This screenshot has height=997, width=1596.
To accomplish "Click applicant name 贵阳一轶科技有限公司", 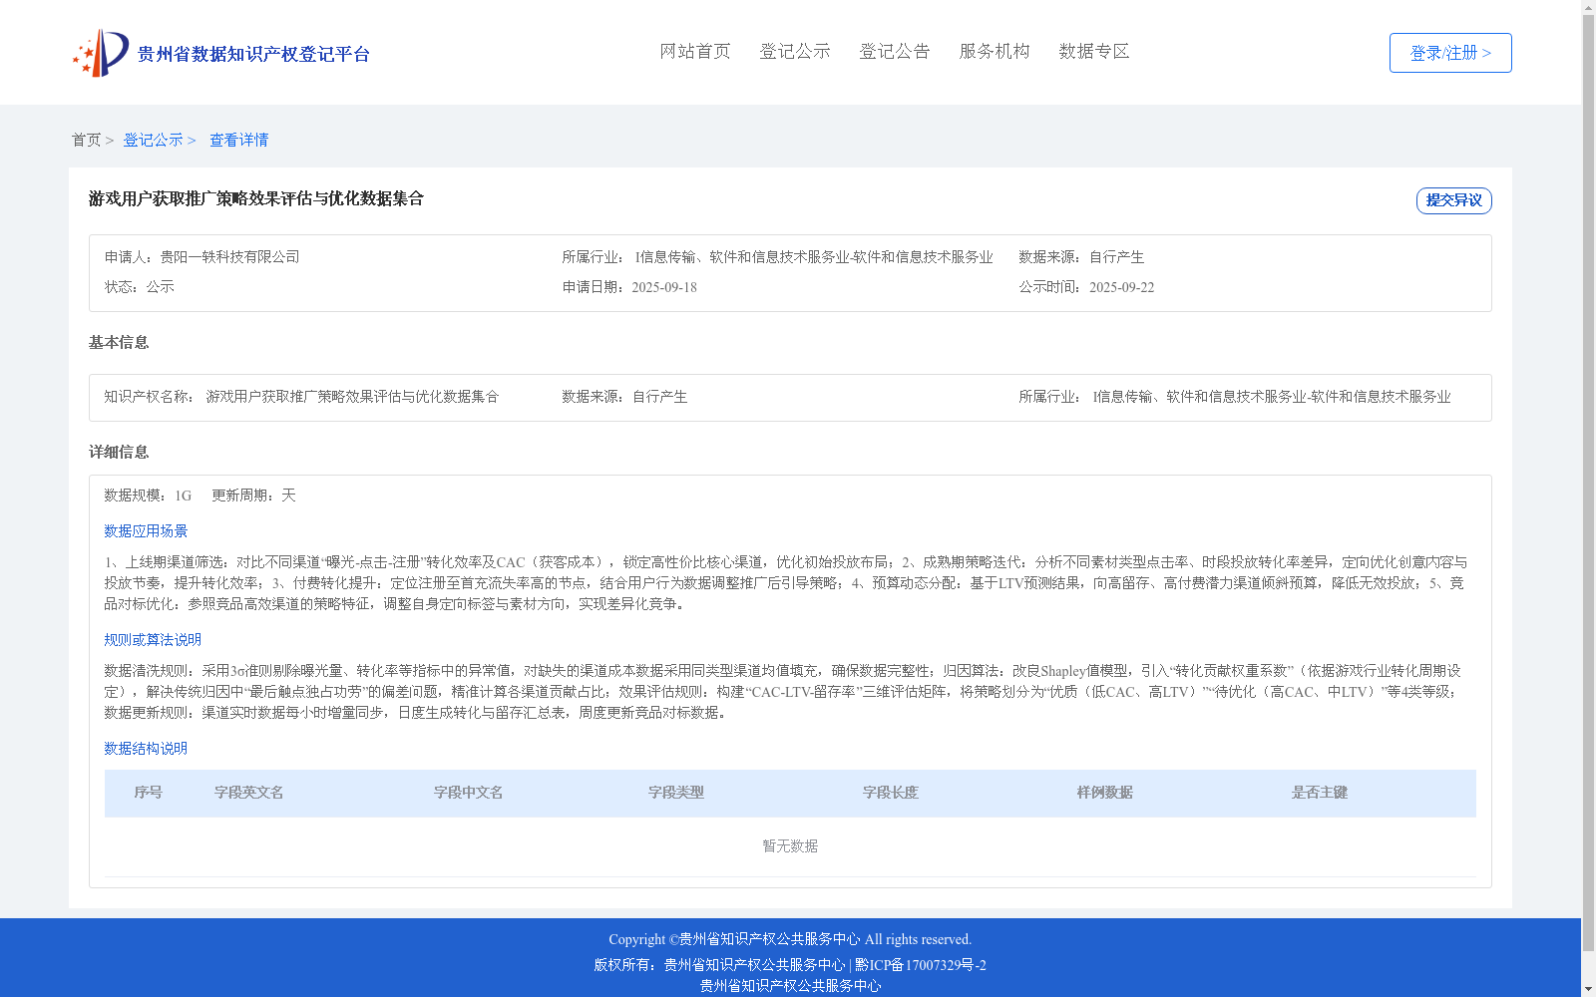I will [229, 257].
